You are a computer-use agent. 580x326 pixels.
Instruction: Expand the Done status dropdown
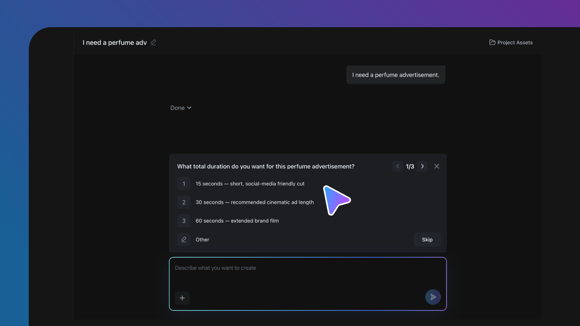point(181,108)
